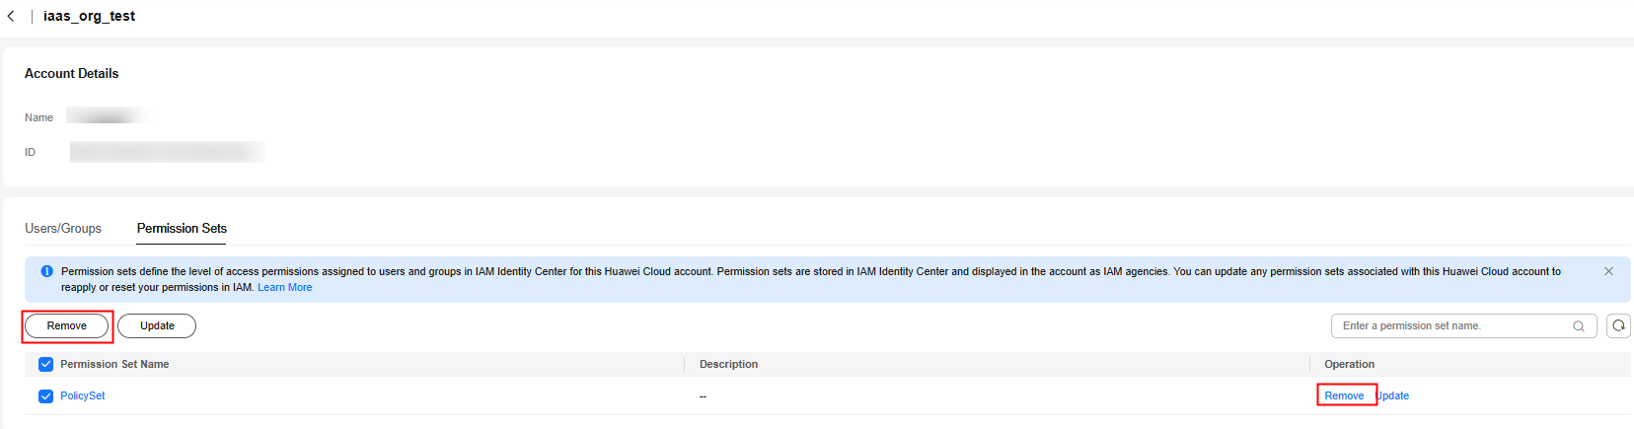Click Remove in the PolicySet operation column

[1344, 395]
